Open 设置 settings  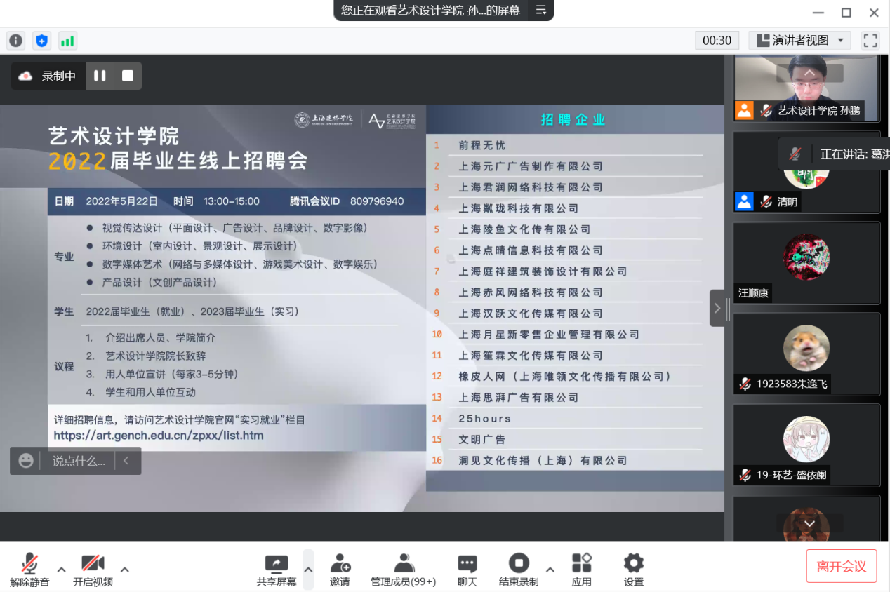pyautogui.click(x=634, y=570)
